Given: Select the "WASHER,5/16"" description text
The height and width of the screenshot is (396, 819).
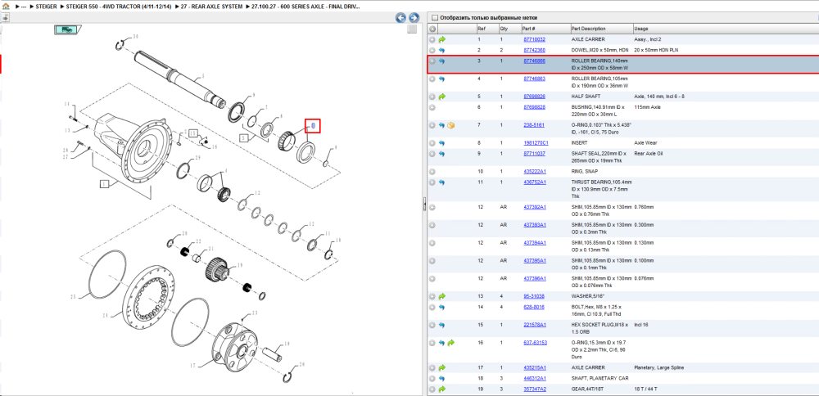Looking at the screenshot, I should point(586,296).
